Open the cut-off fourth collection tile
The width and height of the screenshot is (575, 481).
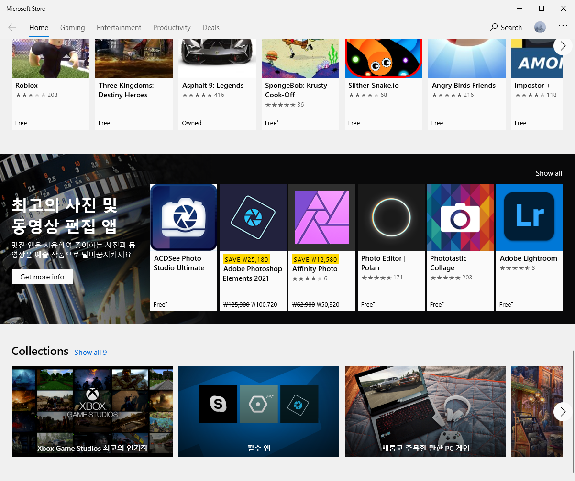click(x=537, y=411)
